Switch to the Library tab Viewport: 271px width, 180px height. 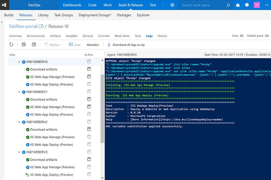[43, 15]
